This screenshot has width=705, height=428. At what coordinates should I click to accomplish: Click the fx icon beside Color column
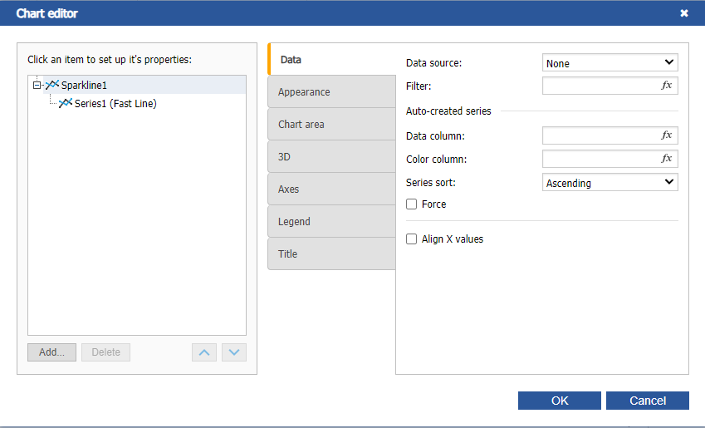[666, 159]
